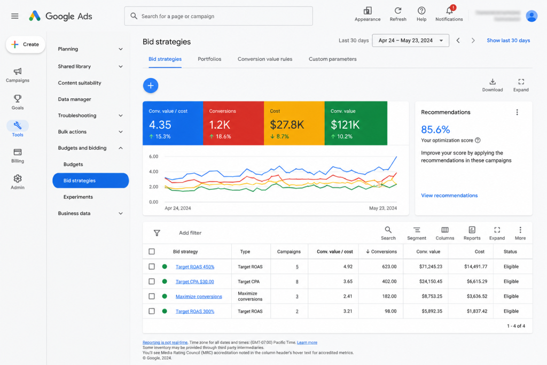Open the date range dropdown
This screenshot has width=547, height=365.
[410, 41]
